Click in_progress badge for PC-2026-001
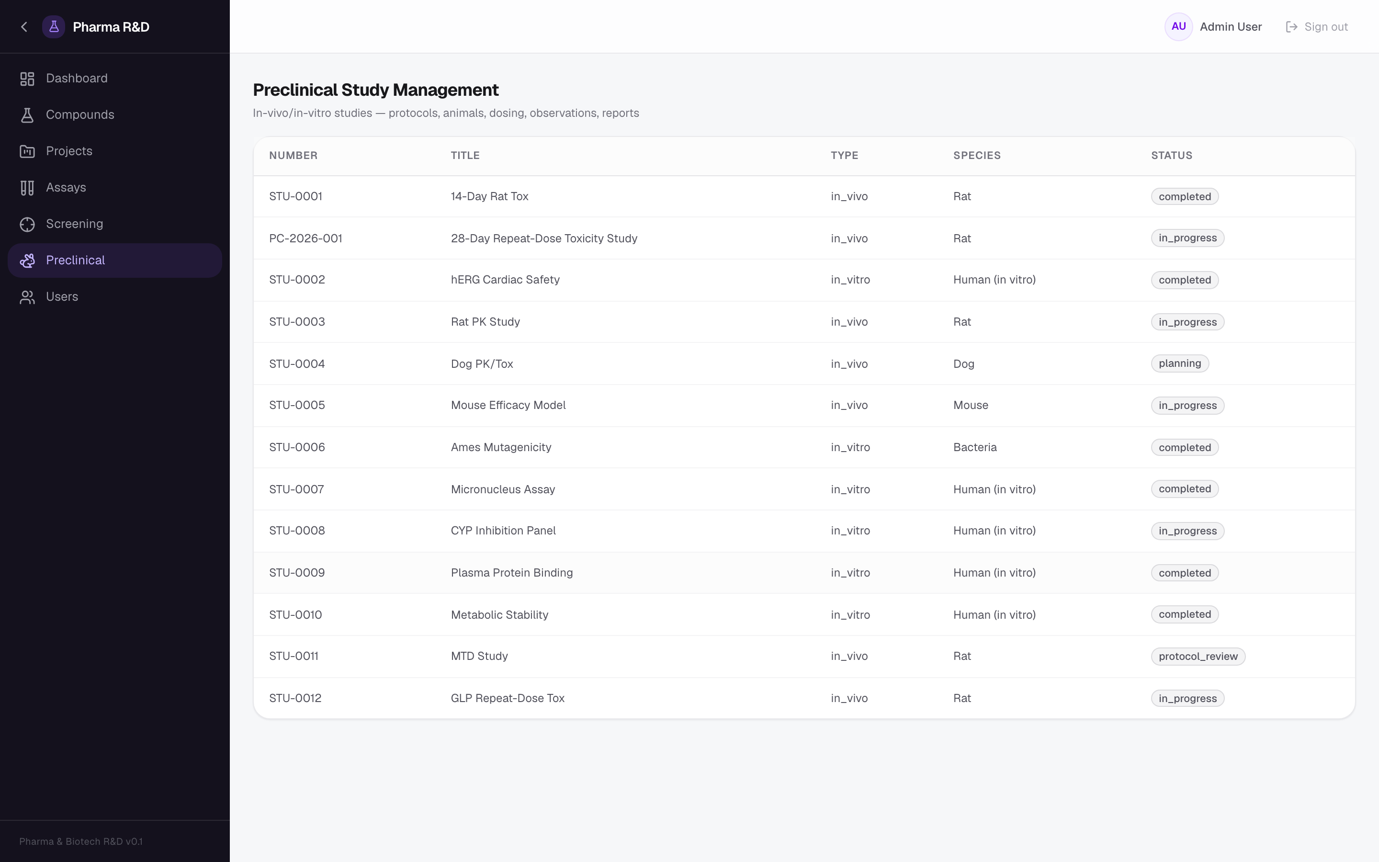This screenshot has width=1379, height=862. (1187, 238)
